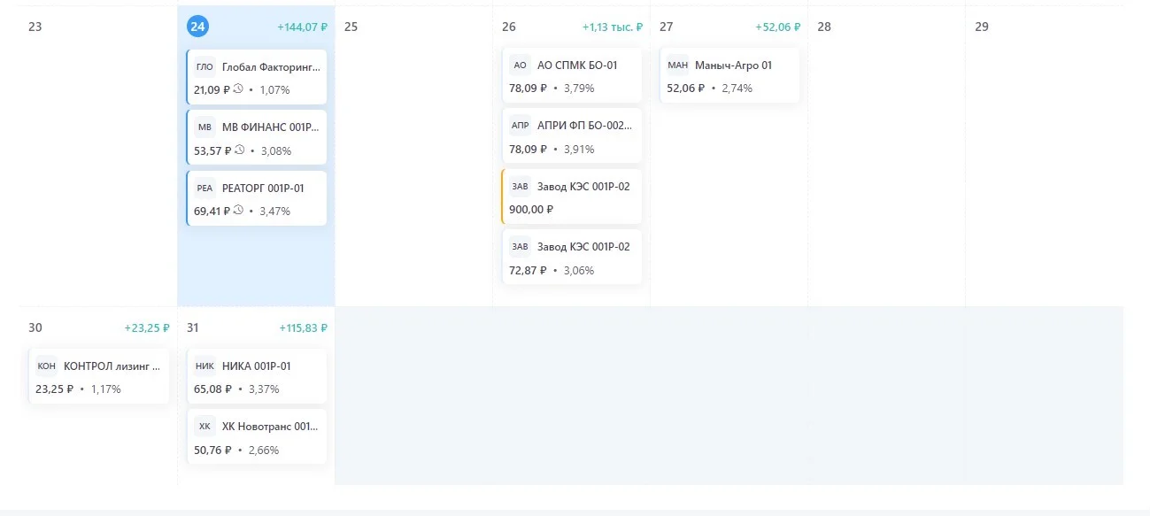This screenshot has width=1150, height=516.
Task: Click the ЗАВ badge on the 900,00 ₽ card
Action: [520, 186]
